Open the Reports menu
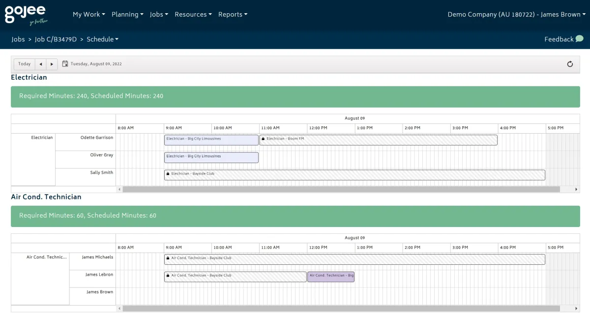The image size is (590, 313). [233, 14]
